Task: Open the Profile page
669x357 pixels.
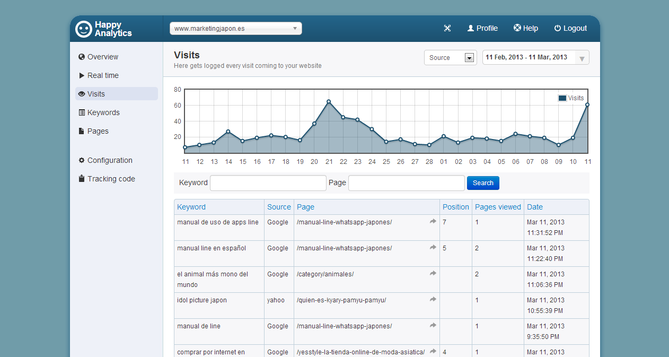Action: [482, 29]
